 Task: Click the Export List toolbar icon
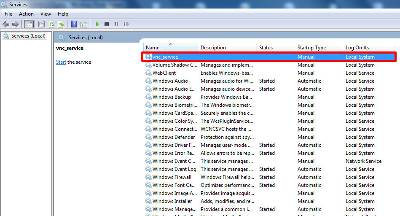point(61,24)
